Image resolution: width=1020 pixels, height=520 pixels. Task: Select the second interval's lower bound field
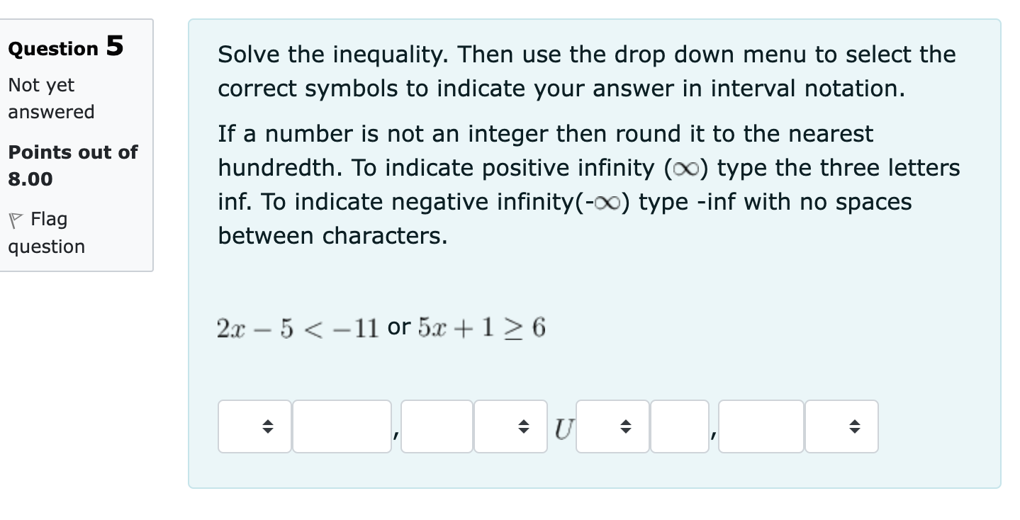click(x=678, y=426)
